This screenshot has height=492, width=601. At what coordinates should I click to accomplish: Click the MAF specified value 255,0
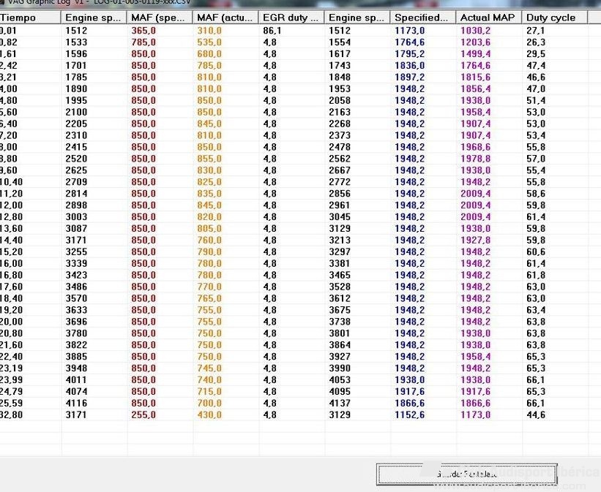(x=143, y=415)
